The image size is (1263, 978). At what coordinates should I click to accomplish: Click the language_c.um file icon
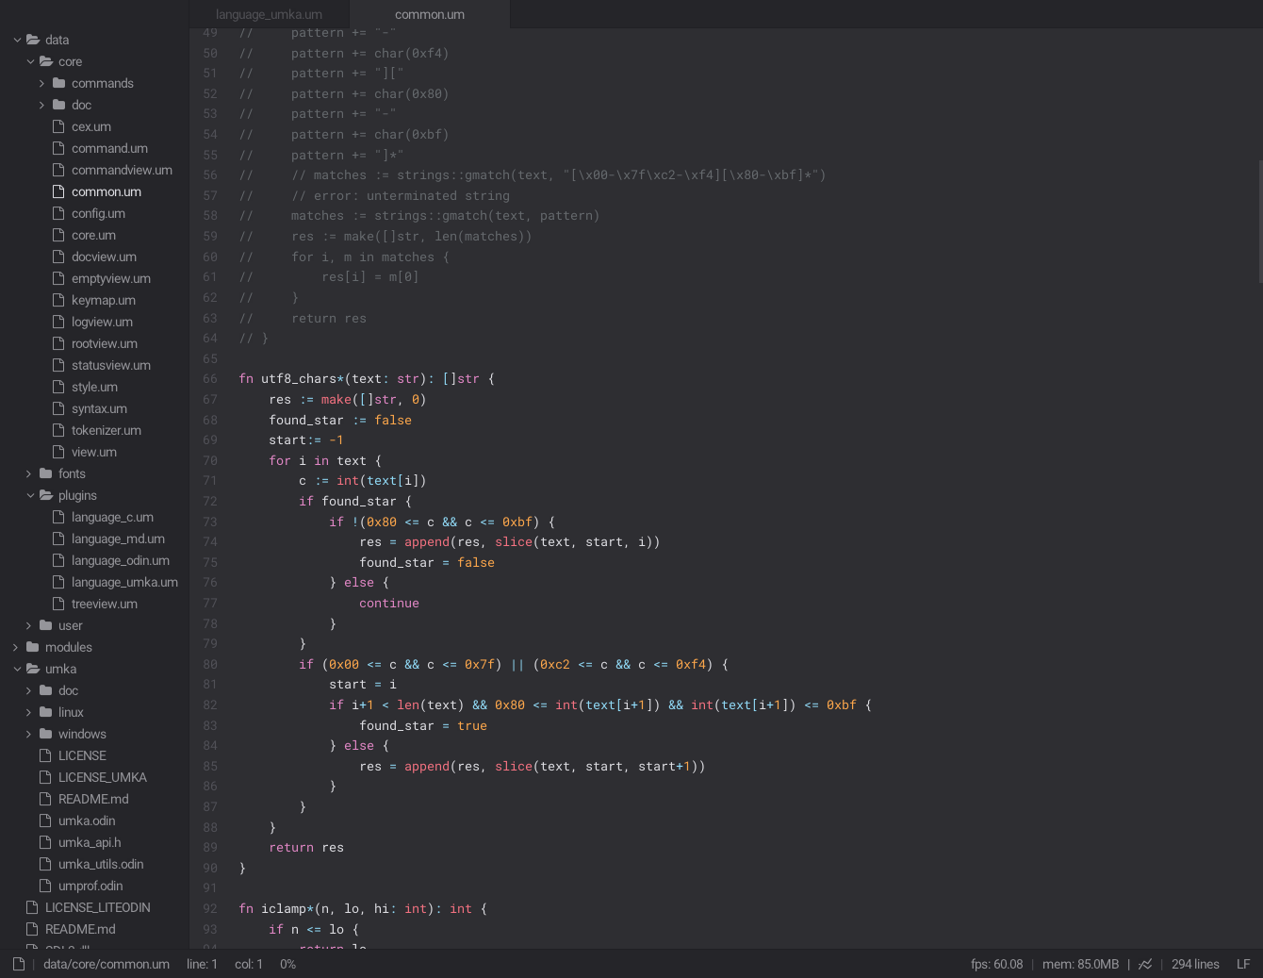coord(58,517)
